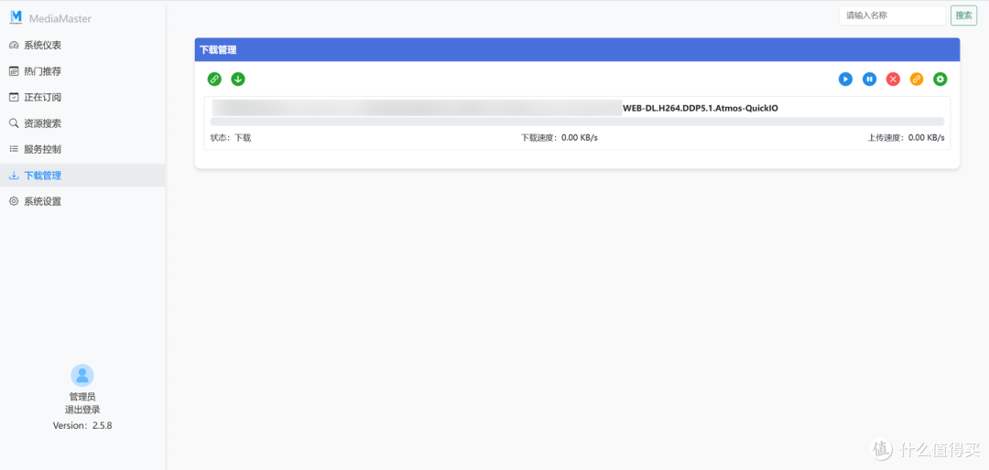Pause downloads with blue pause icon
The image size is (989, 470).
pyautogui.click(x=869, y=79)
